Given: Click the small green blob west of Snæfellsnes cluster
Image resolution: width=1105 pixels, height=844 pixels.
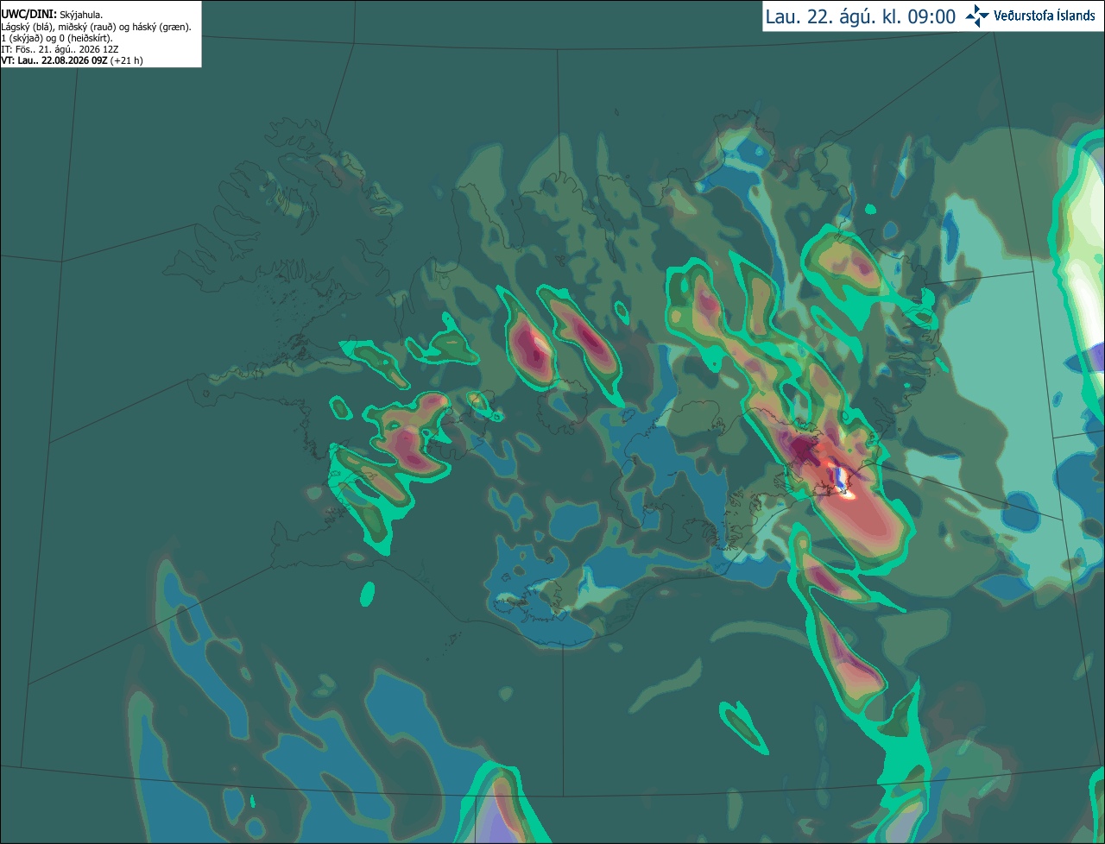Looking at the screenshot, I should (x=341, y=407).
